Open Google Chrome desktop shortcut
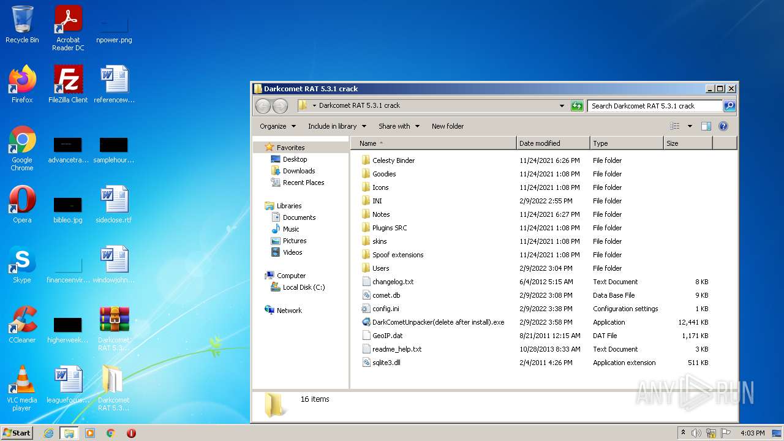The width and height of the screenshot is (784, 441). tap(22, 148)
